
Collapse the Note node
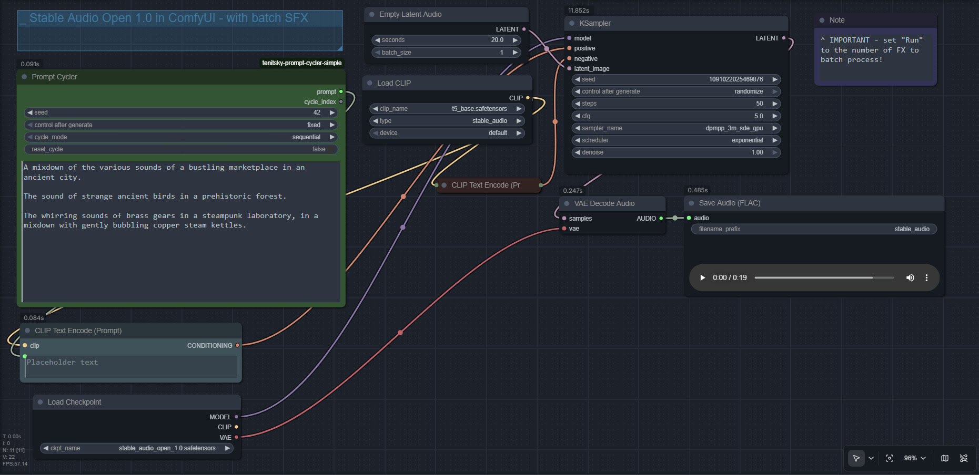(x=822, y=20)
